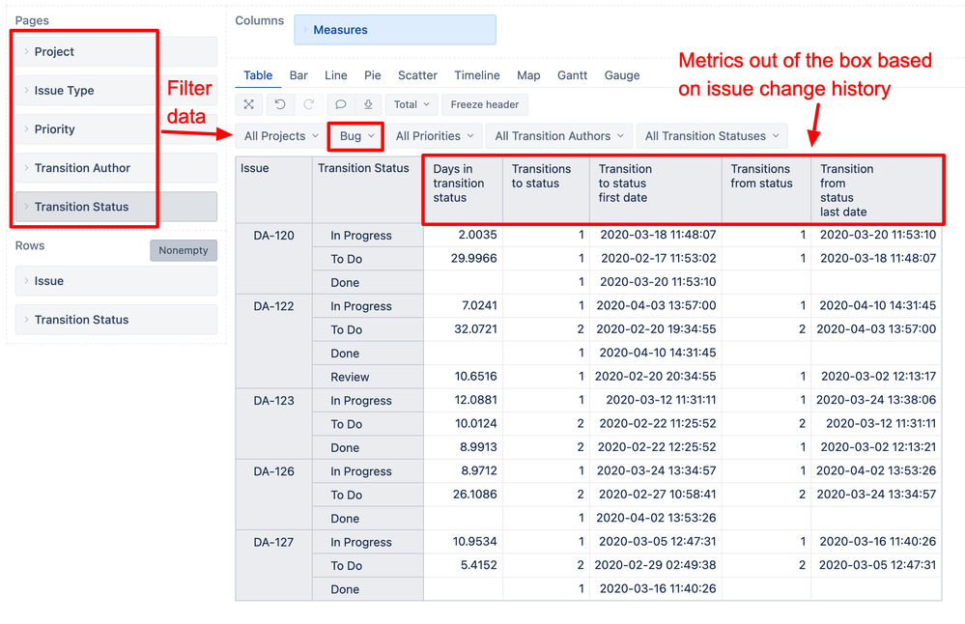Click the Issue dimension in Rows

(x=116, y=281)
